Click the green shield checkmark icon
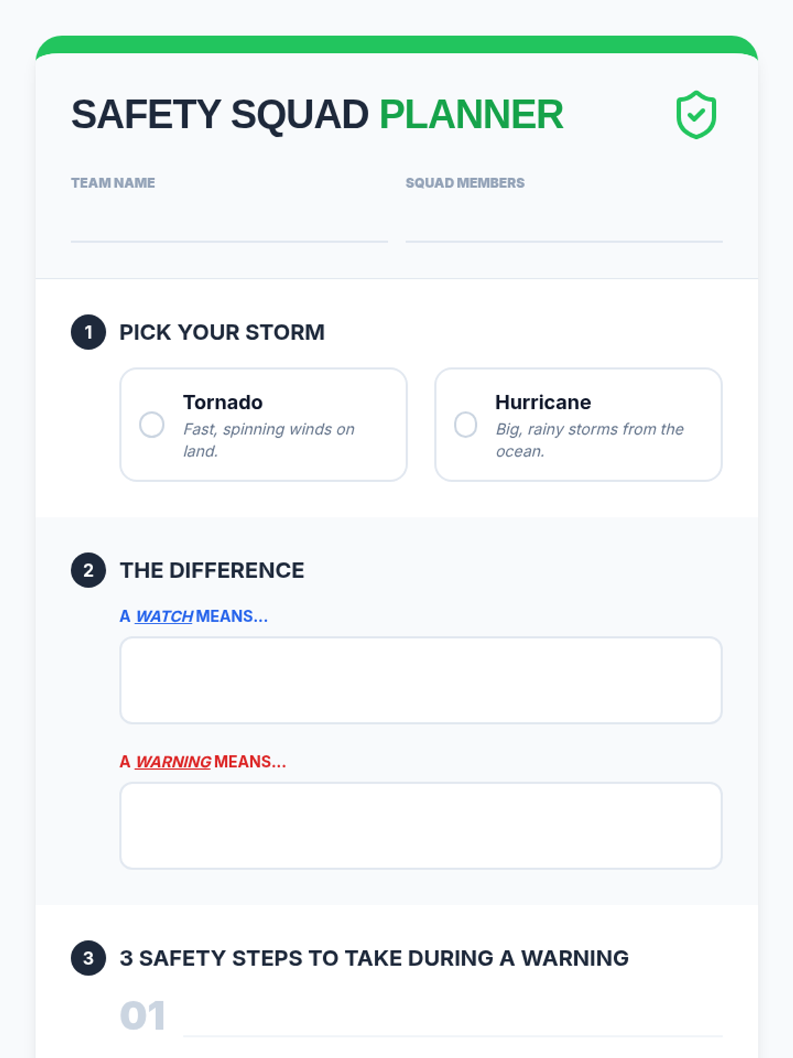This screenshot has width=793, height=1058. (x=696, y=115)
